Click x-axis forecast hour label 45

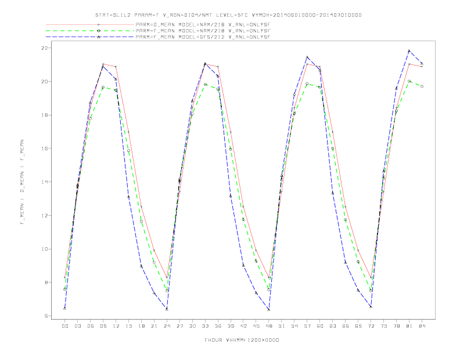256,326
